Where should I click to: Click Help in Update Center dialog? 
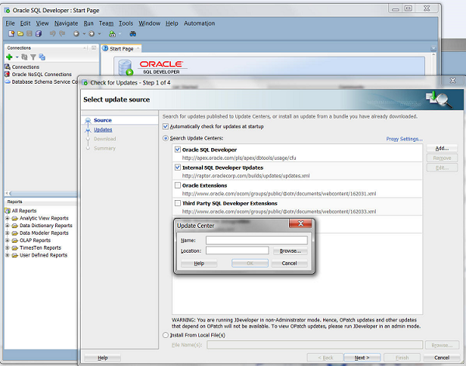tap(199, 264)
